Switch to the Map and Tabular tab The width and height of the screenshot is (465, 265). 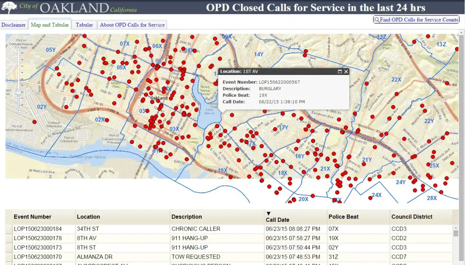point(49,25)
